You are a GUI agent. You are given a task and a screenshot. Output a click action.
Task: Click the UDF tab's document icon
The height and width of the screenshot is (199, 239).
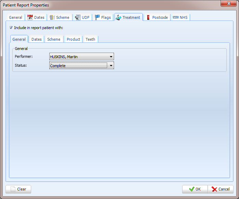[x=78, y=17]
